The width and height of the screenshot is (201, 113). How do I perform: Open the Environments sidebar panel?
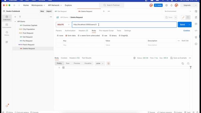click(7, 26)
